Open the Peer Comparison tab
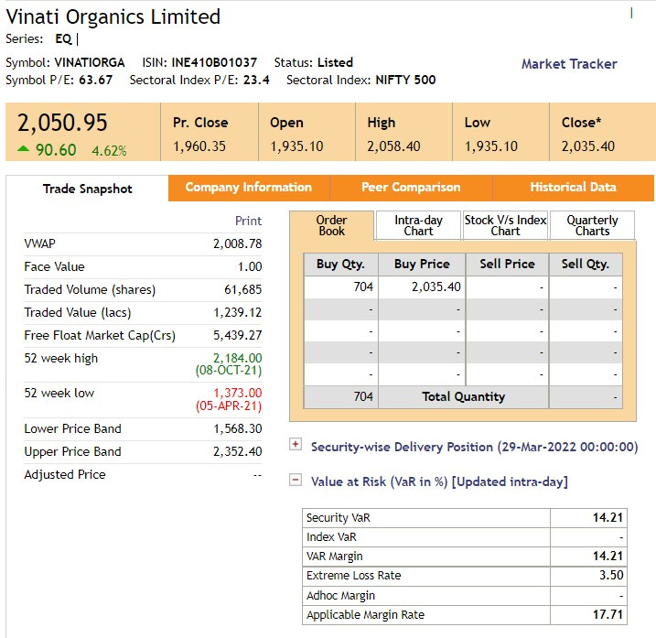656x638 pixels. coord(411,187)
